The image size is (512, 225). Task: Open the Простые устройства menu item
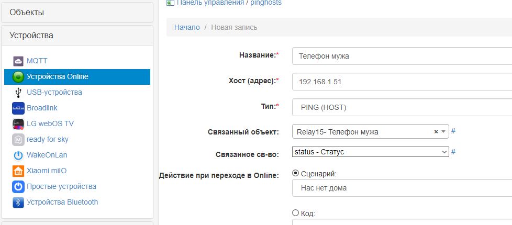click(61, 186)
